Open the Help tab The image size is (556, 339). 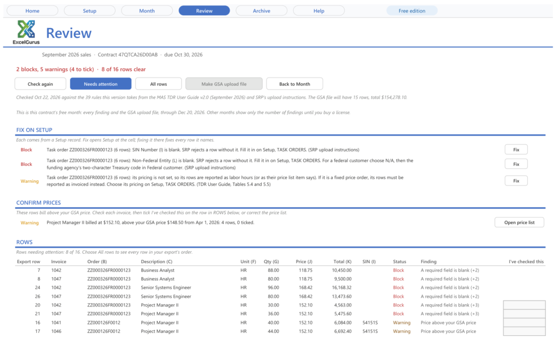319,11
